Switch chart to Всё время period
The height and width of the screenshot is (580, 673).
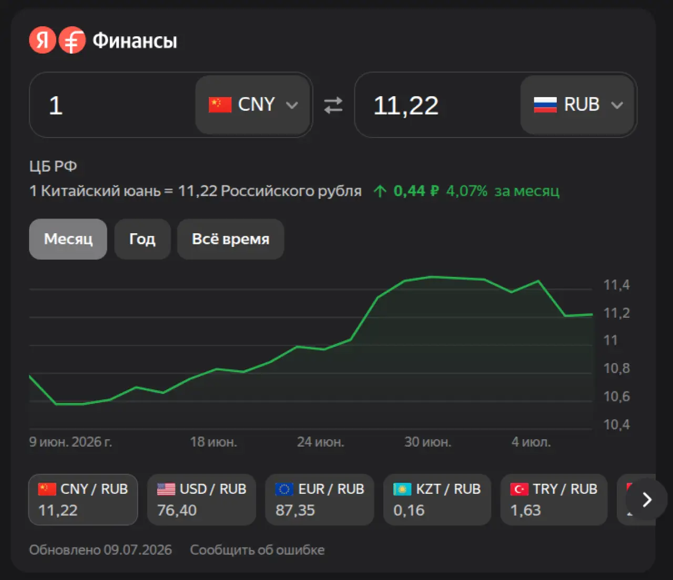(x=230, y=239)
